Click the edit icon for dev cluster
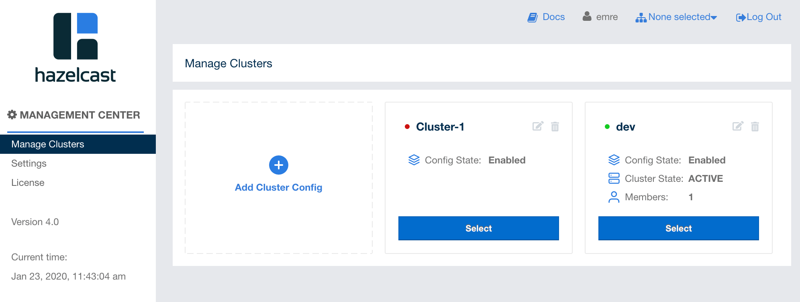The image size is (800, 302). coord(738,126)
